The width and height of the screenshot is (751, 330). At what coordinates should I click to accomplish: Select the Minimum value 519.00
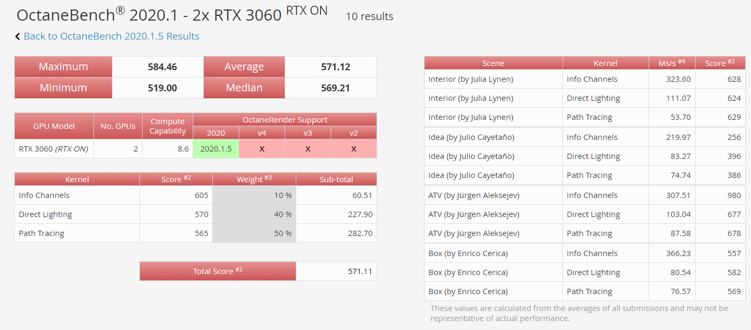(162, 88)
